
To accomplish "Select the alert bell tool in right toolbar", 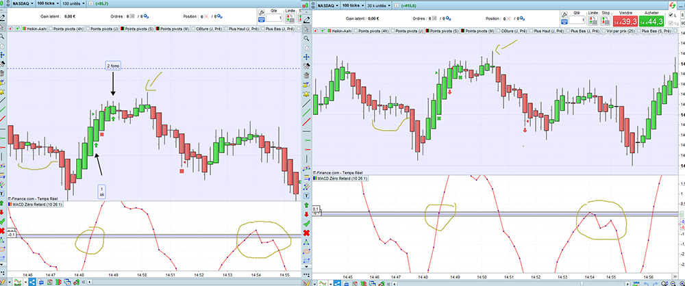I will point(307,93).
